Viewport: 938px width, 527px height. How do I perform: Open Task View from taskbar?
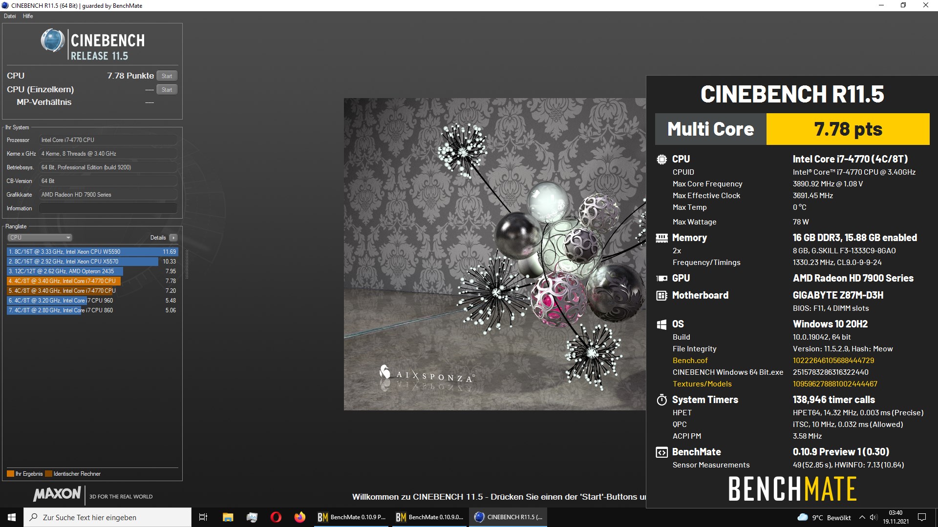coord(203,517)
